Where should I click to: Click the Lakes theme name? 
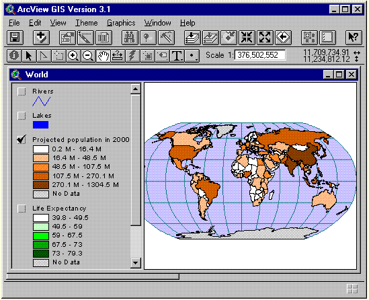pos(42,116)
